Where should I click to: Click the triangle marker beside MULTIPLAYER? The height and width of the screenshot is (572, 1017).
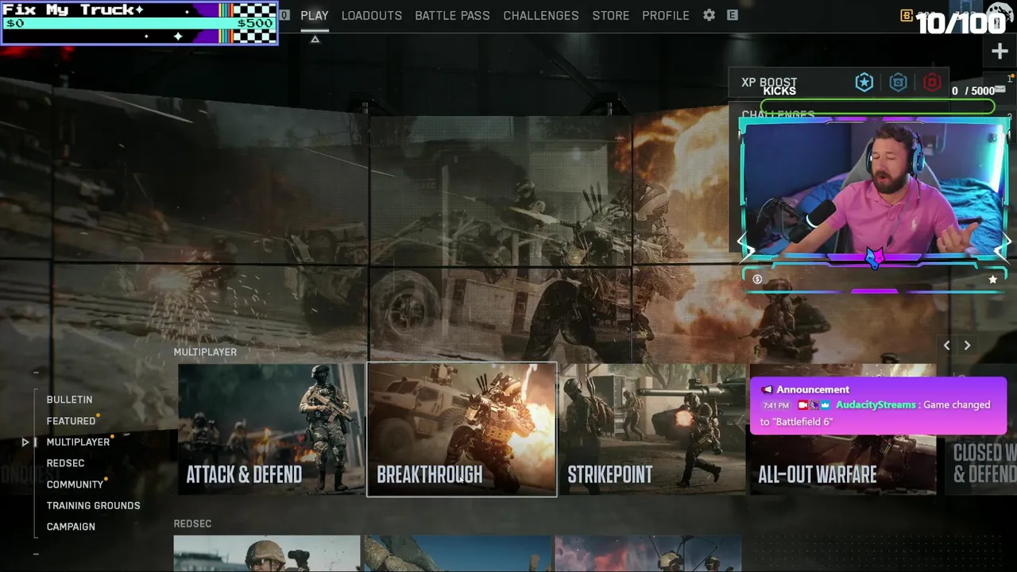pos(25,442)
